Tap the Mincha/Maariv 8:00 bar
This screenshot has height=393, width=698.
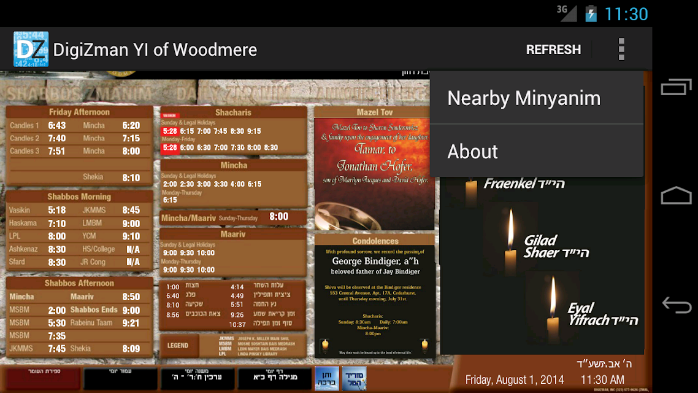233,217
